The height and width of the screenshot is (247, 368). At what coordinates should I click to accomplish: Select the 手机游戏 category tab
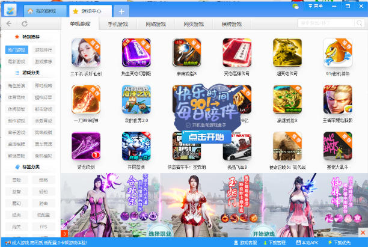(118, 24)
